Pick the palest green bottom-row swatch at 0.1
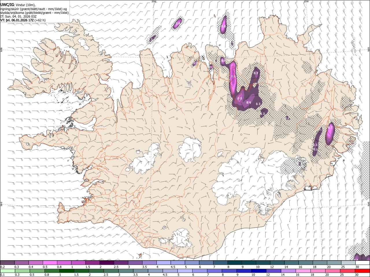The image size is (370, 277). pyautogui.click(x=7, y=271)
